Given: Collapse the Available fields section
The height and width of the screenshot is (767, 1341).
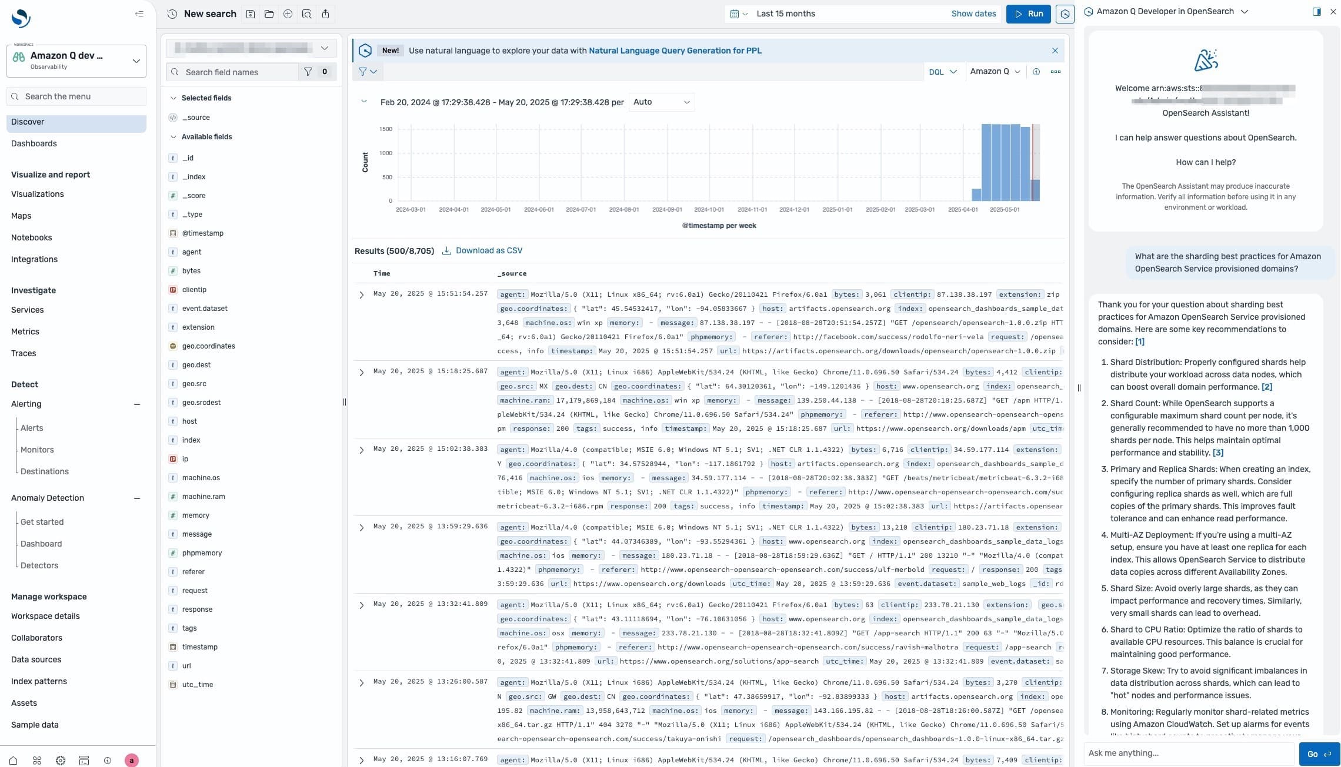Looking at the screenshot, I should (173, 137).
